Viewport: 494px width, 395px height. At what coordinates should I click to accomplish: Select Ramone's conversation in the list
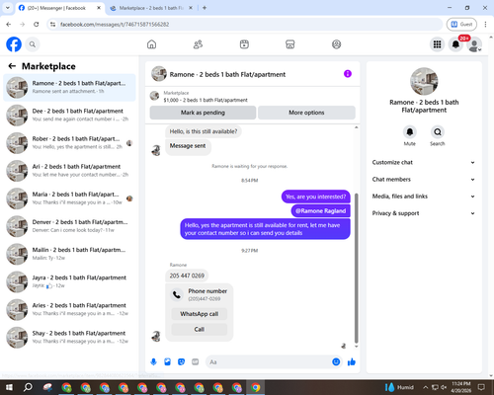69,88
